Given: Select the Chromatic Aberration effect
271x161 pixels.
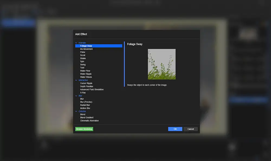Looking at the screenshot, I should pos(89,121).
